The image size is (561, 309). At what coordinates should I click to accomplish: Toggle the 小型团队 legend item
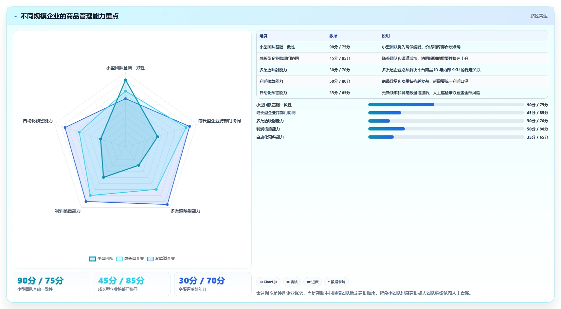pos(101,259)
